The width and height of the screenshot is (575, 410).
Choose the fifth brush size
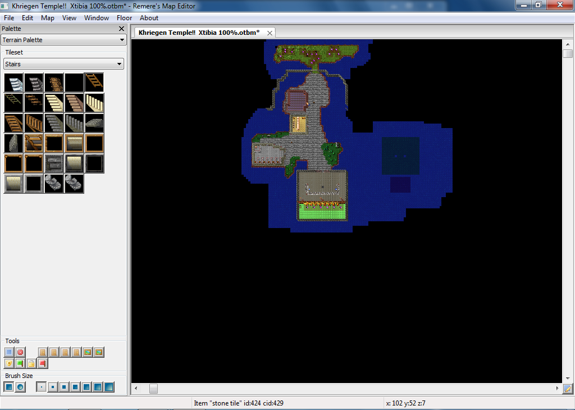pos(86,387)
